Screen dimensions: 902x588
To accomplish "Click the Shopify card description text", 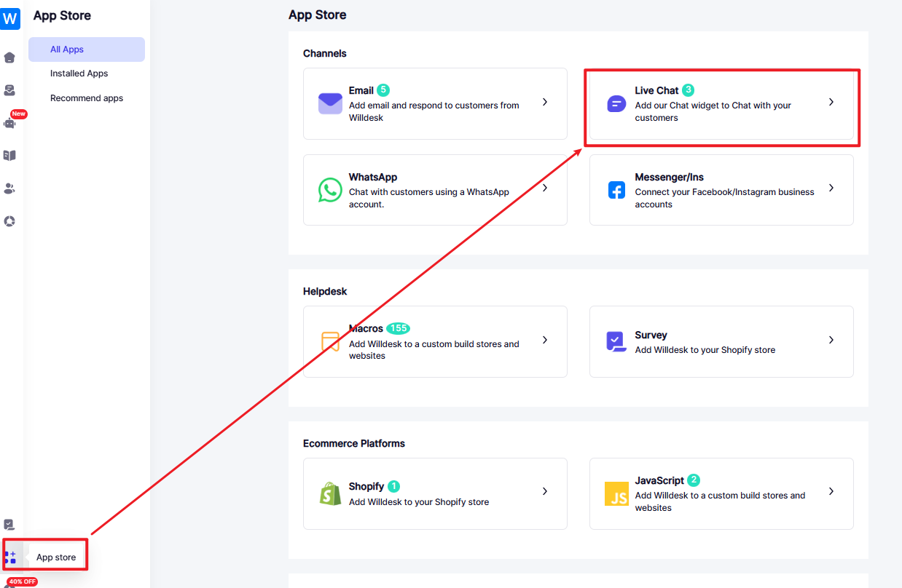I will click(419, 502).
